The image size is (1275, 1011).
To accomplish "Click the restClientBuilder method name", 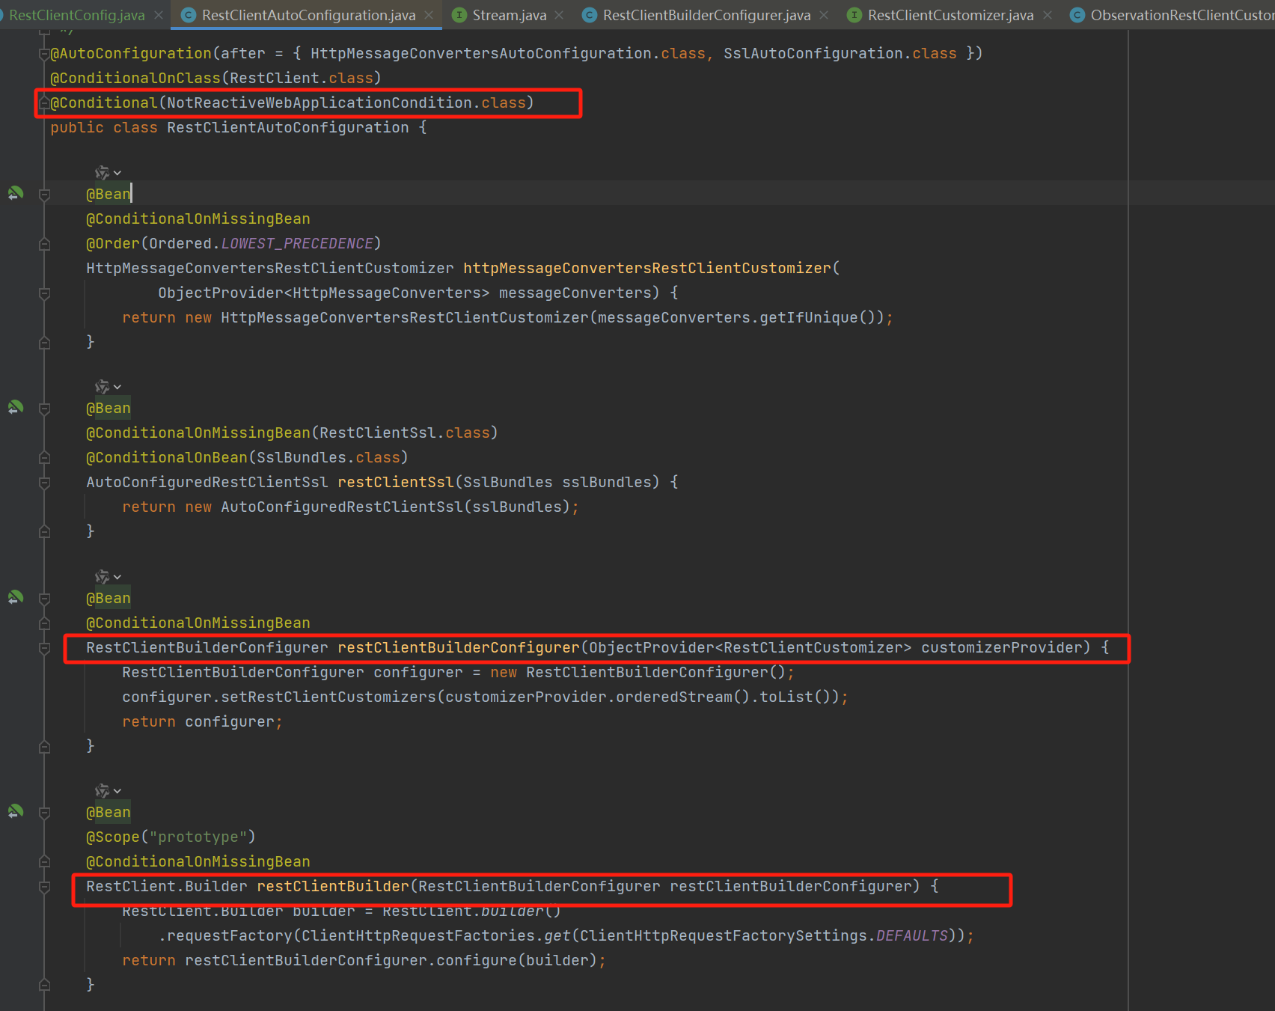I will [333, 886].
